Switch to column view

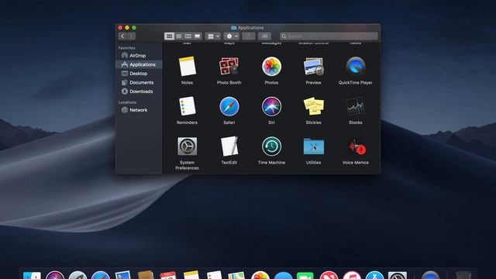coord(188,36)
